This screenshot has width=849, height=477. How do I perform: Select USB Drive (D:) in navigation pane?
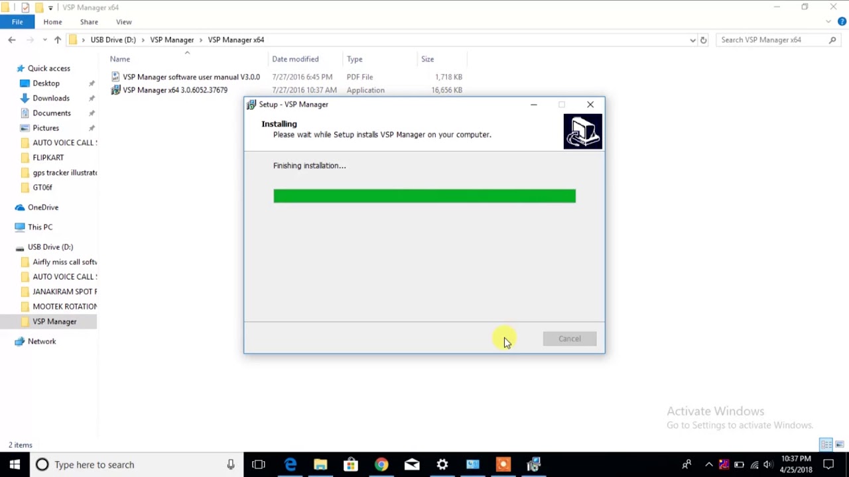tap(50, 247)
